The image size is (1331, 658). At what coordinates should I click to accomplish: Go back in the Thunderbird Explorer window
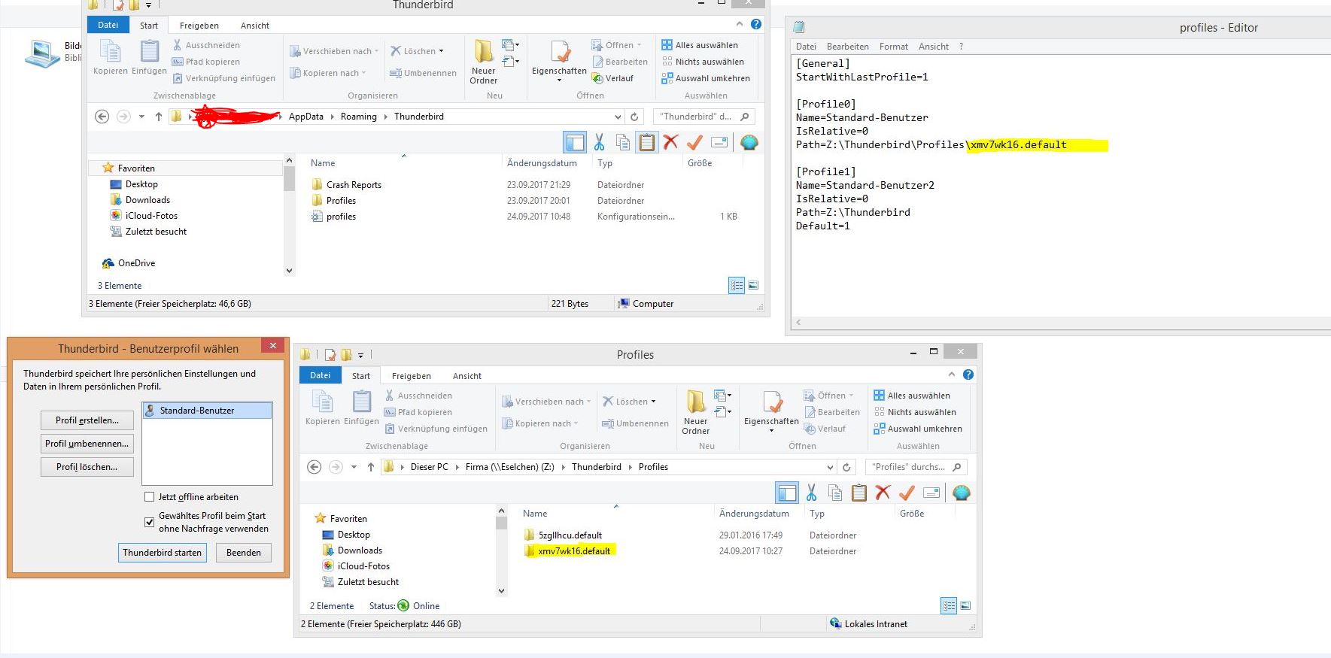click(102, 117)
